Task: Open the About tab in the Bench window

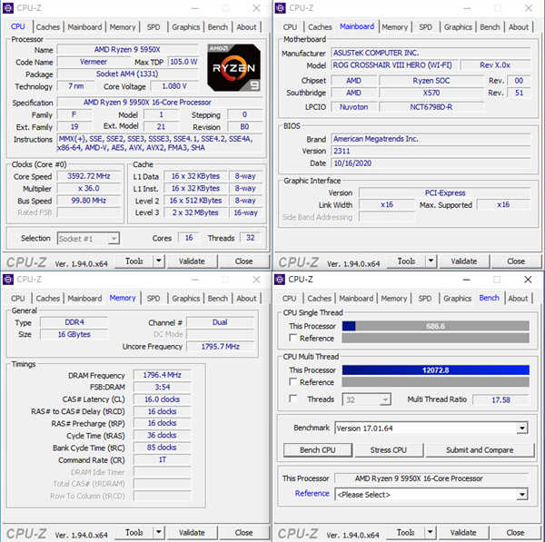Action: pos(518,299)
